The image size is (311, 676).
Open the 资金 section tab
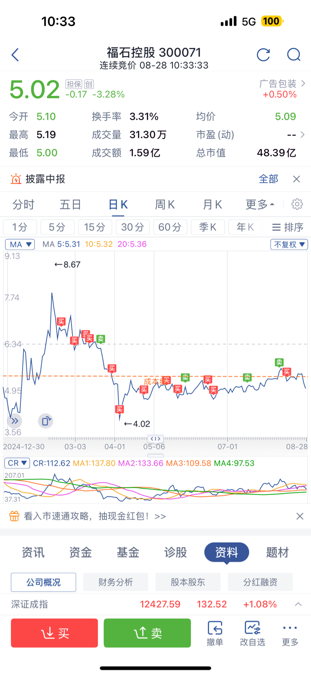81,552
